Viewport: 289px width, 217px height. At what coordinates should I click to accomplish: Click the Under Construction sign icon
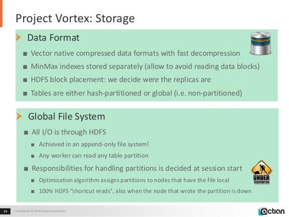261,172
